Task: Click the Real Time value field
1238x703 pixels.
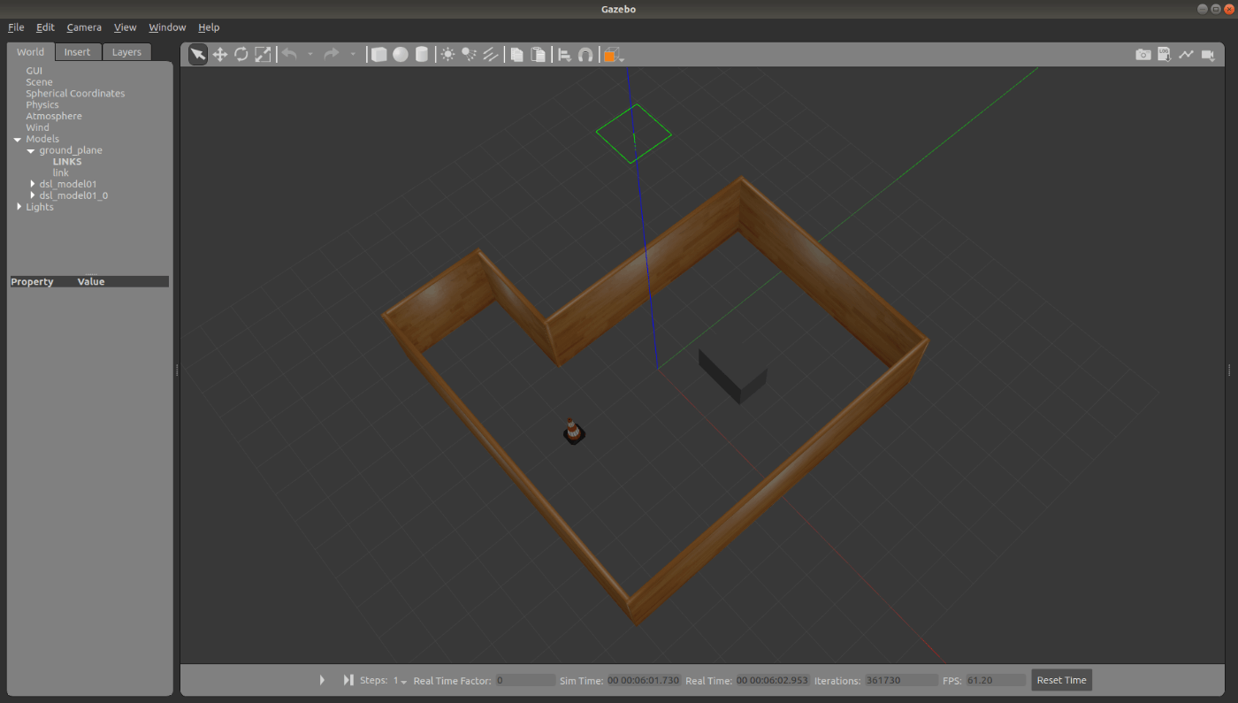Action: (x=773, y=681)
